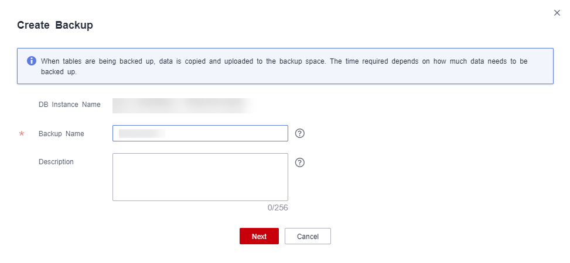Click the Description field label
Image resolution: width=570 pixels, height=263 pixels.
coord(56,162)
